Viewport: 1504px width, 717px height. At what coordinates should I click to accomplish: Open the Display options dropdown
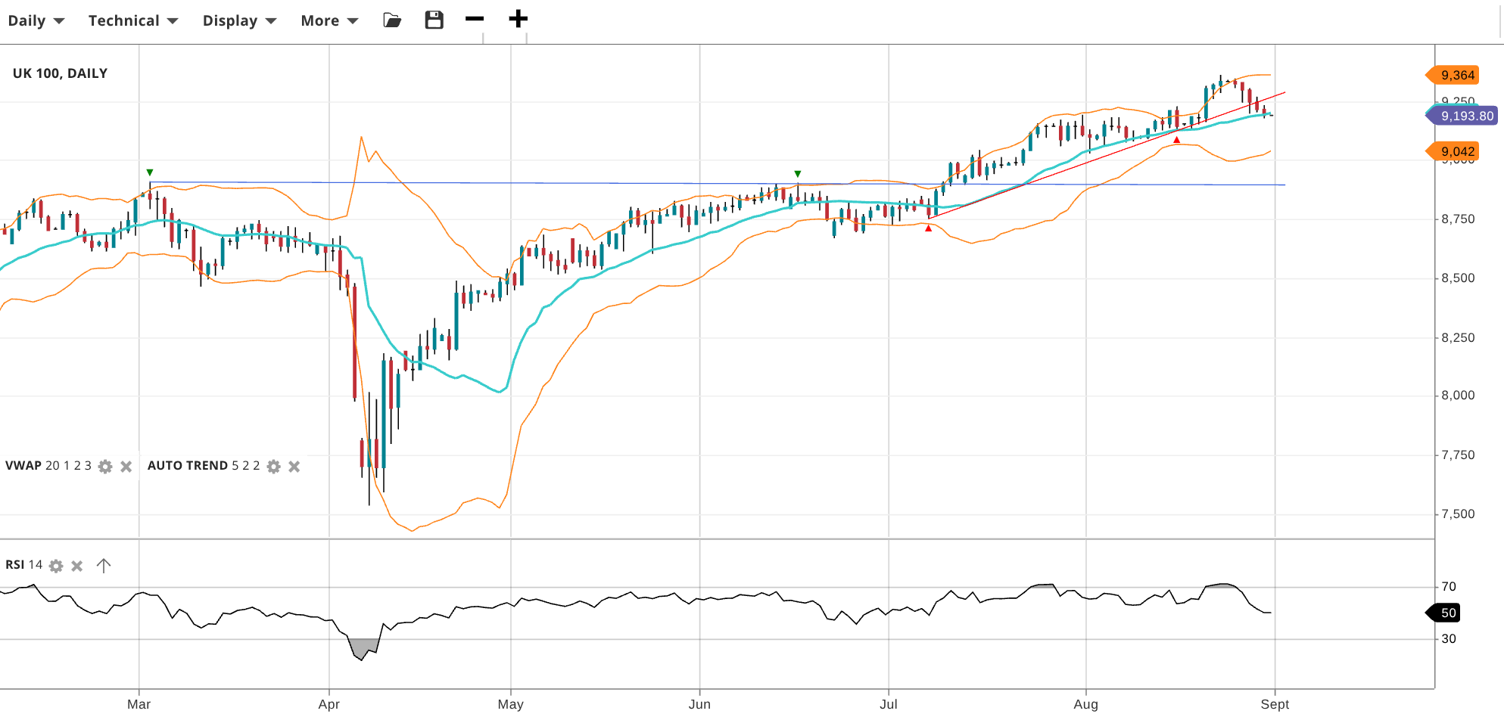[239, 21]
